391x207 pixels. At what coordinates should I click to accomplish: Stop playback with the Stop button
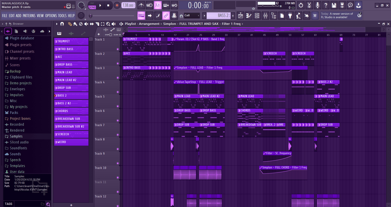point(108,5)
